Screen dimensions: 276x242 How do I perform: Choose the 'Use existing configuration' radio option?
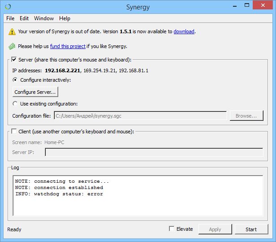(16, 104)
